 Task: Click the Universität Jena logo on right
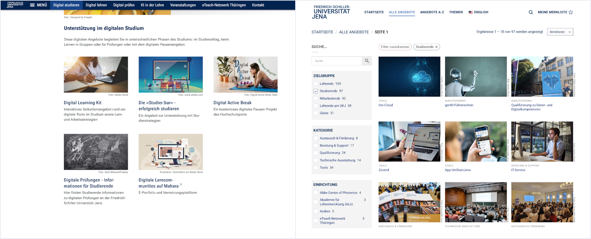331,12
